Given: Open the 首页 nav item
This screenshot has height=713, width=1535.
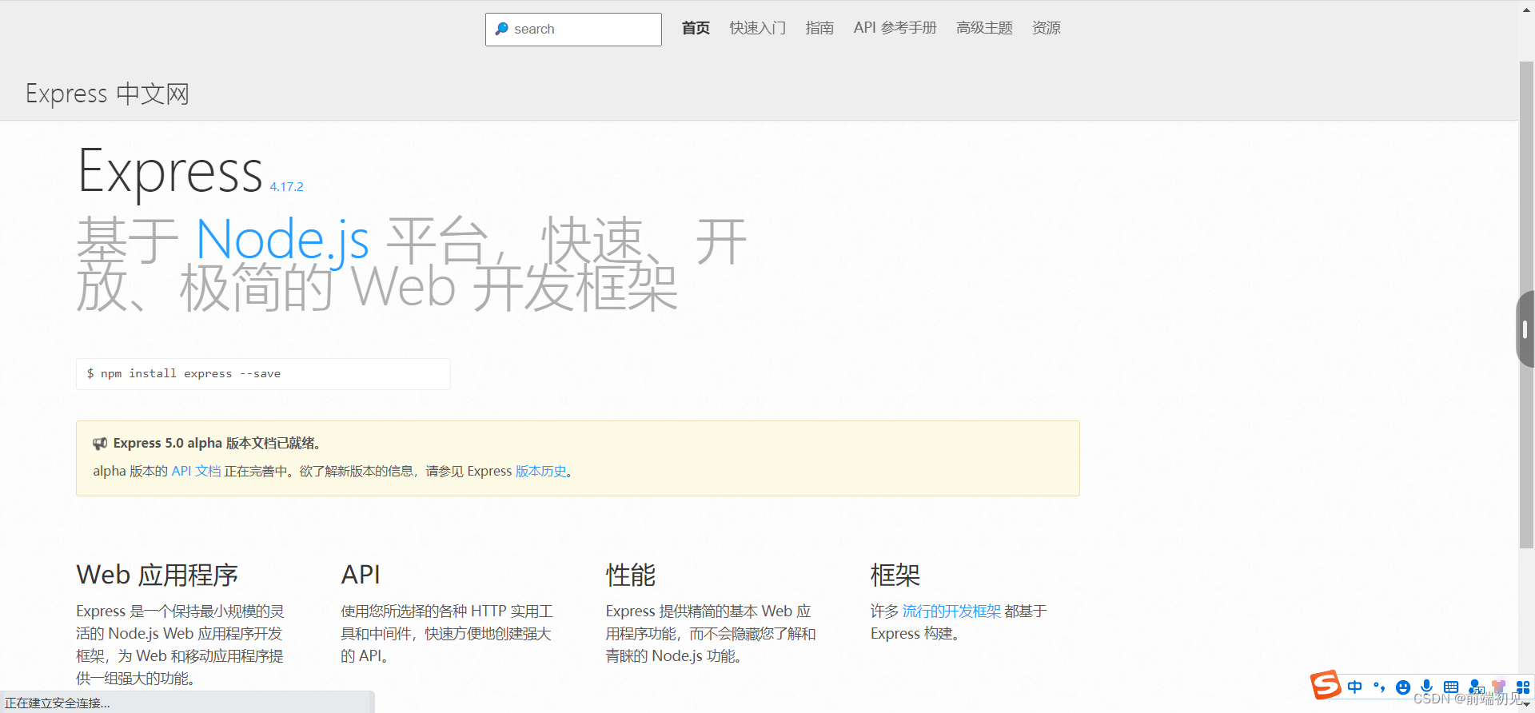Looking at the screenshot, I should coord(696,28).
